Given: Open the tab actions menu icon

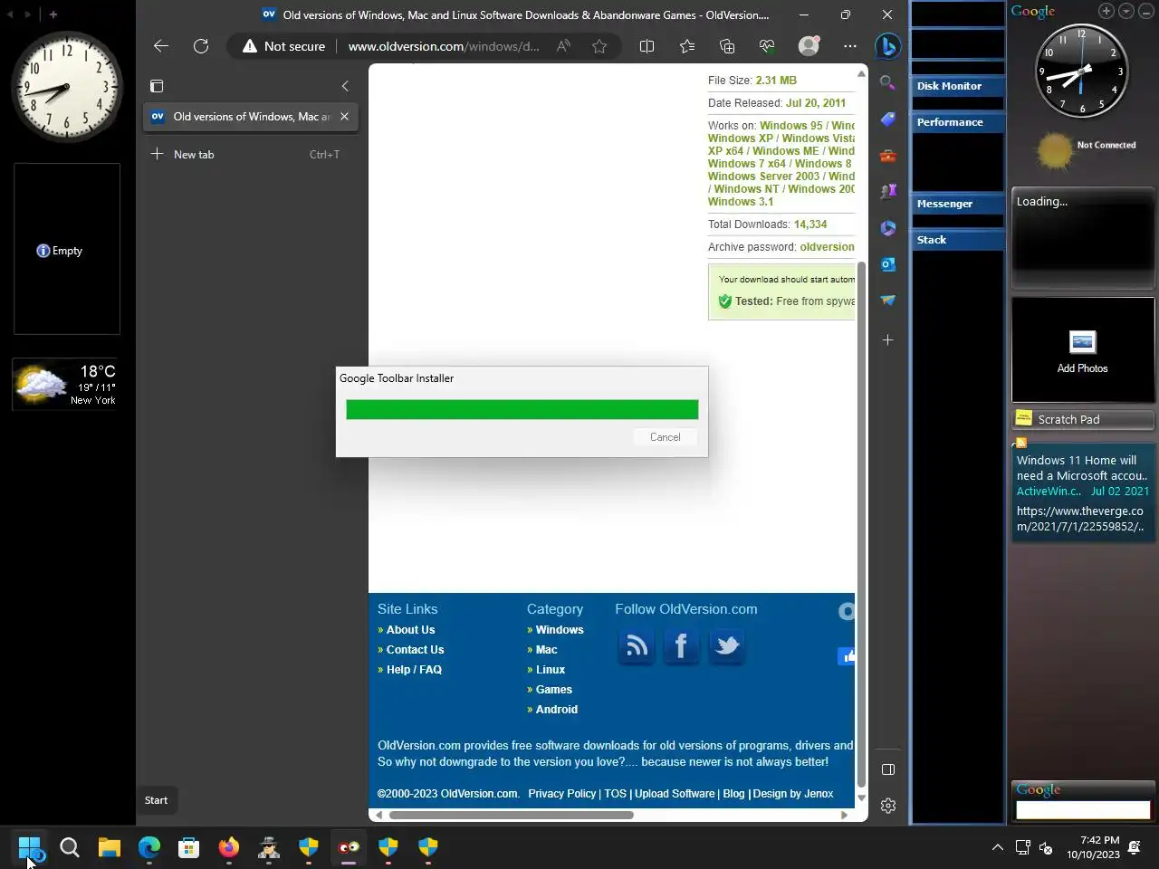Looking at the screenshot, I should click(x=157, y=86).
